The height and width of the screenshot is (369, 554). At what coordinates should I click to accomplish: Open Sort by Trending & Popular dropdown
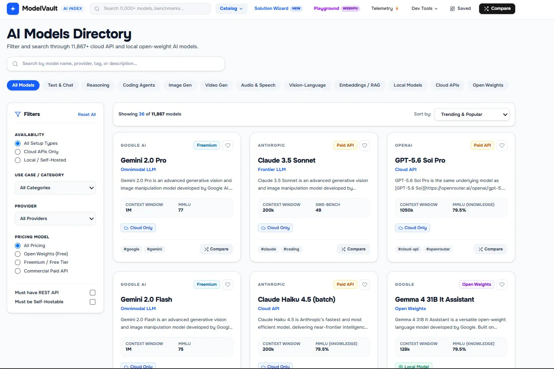coord(471,114)
